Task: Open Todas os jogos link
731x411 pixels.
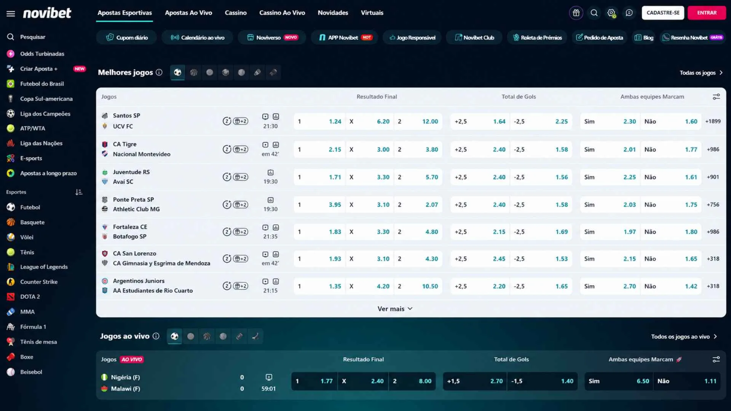Action: click(701, 73)
